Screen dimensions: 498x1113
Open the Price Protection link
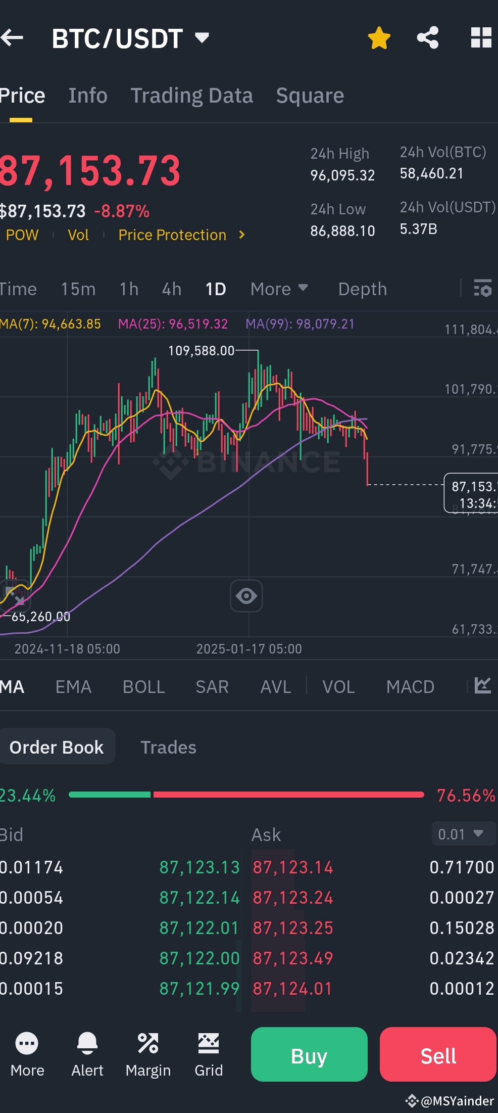[172, 235]
